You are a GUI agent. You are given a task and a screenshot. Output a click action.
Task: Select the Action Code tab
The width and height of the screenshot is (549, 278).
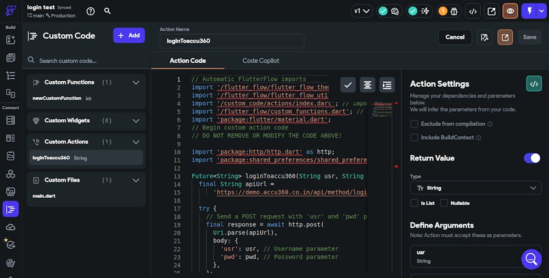(x=188, y=60)
